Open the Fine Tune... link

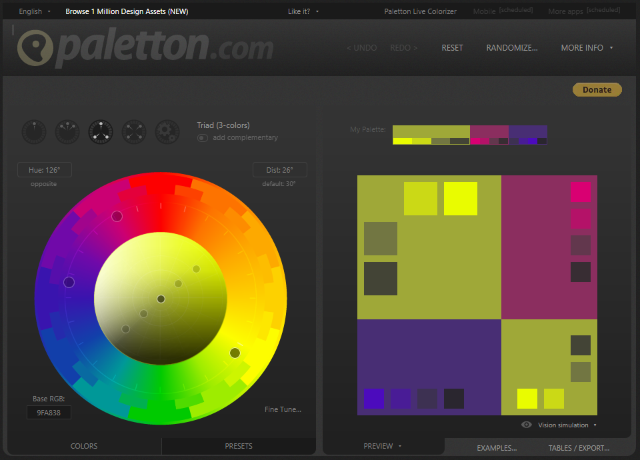pyautogui.click(x=283, y=409)
